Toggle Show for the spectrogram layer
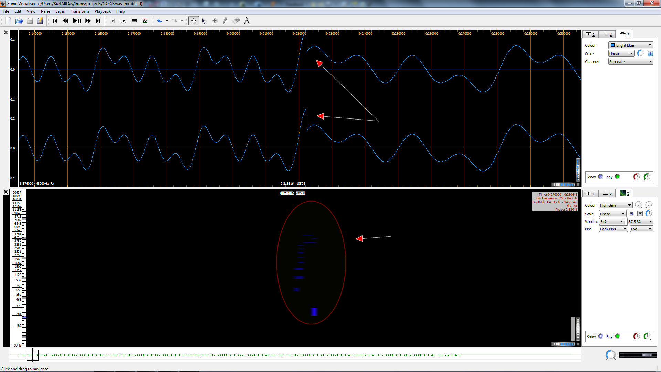The height and width of the screenshot is (372, 661). coord(600,336)
